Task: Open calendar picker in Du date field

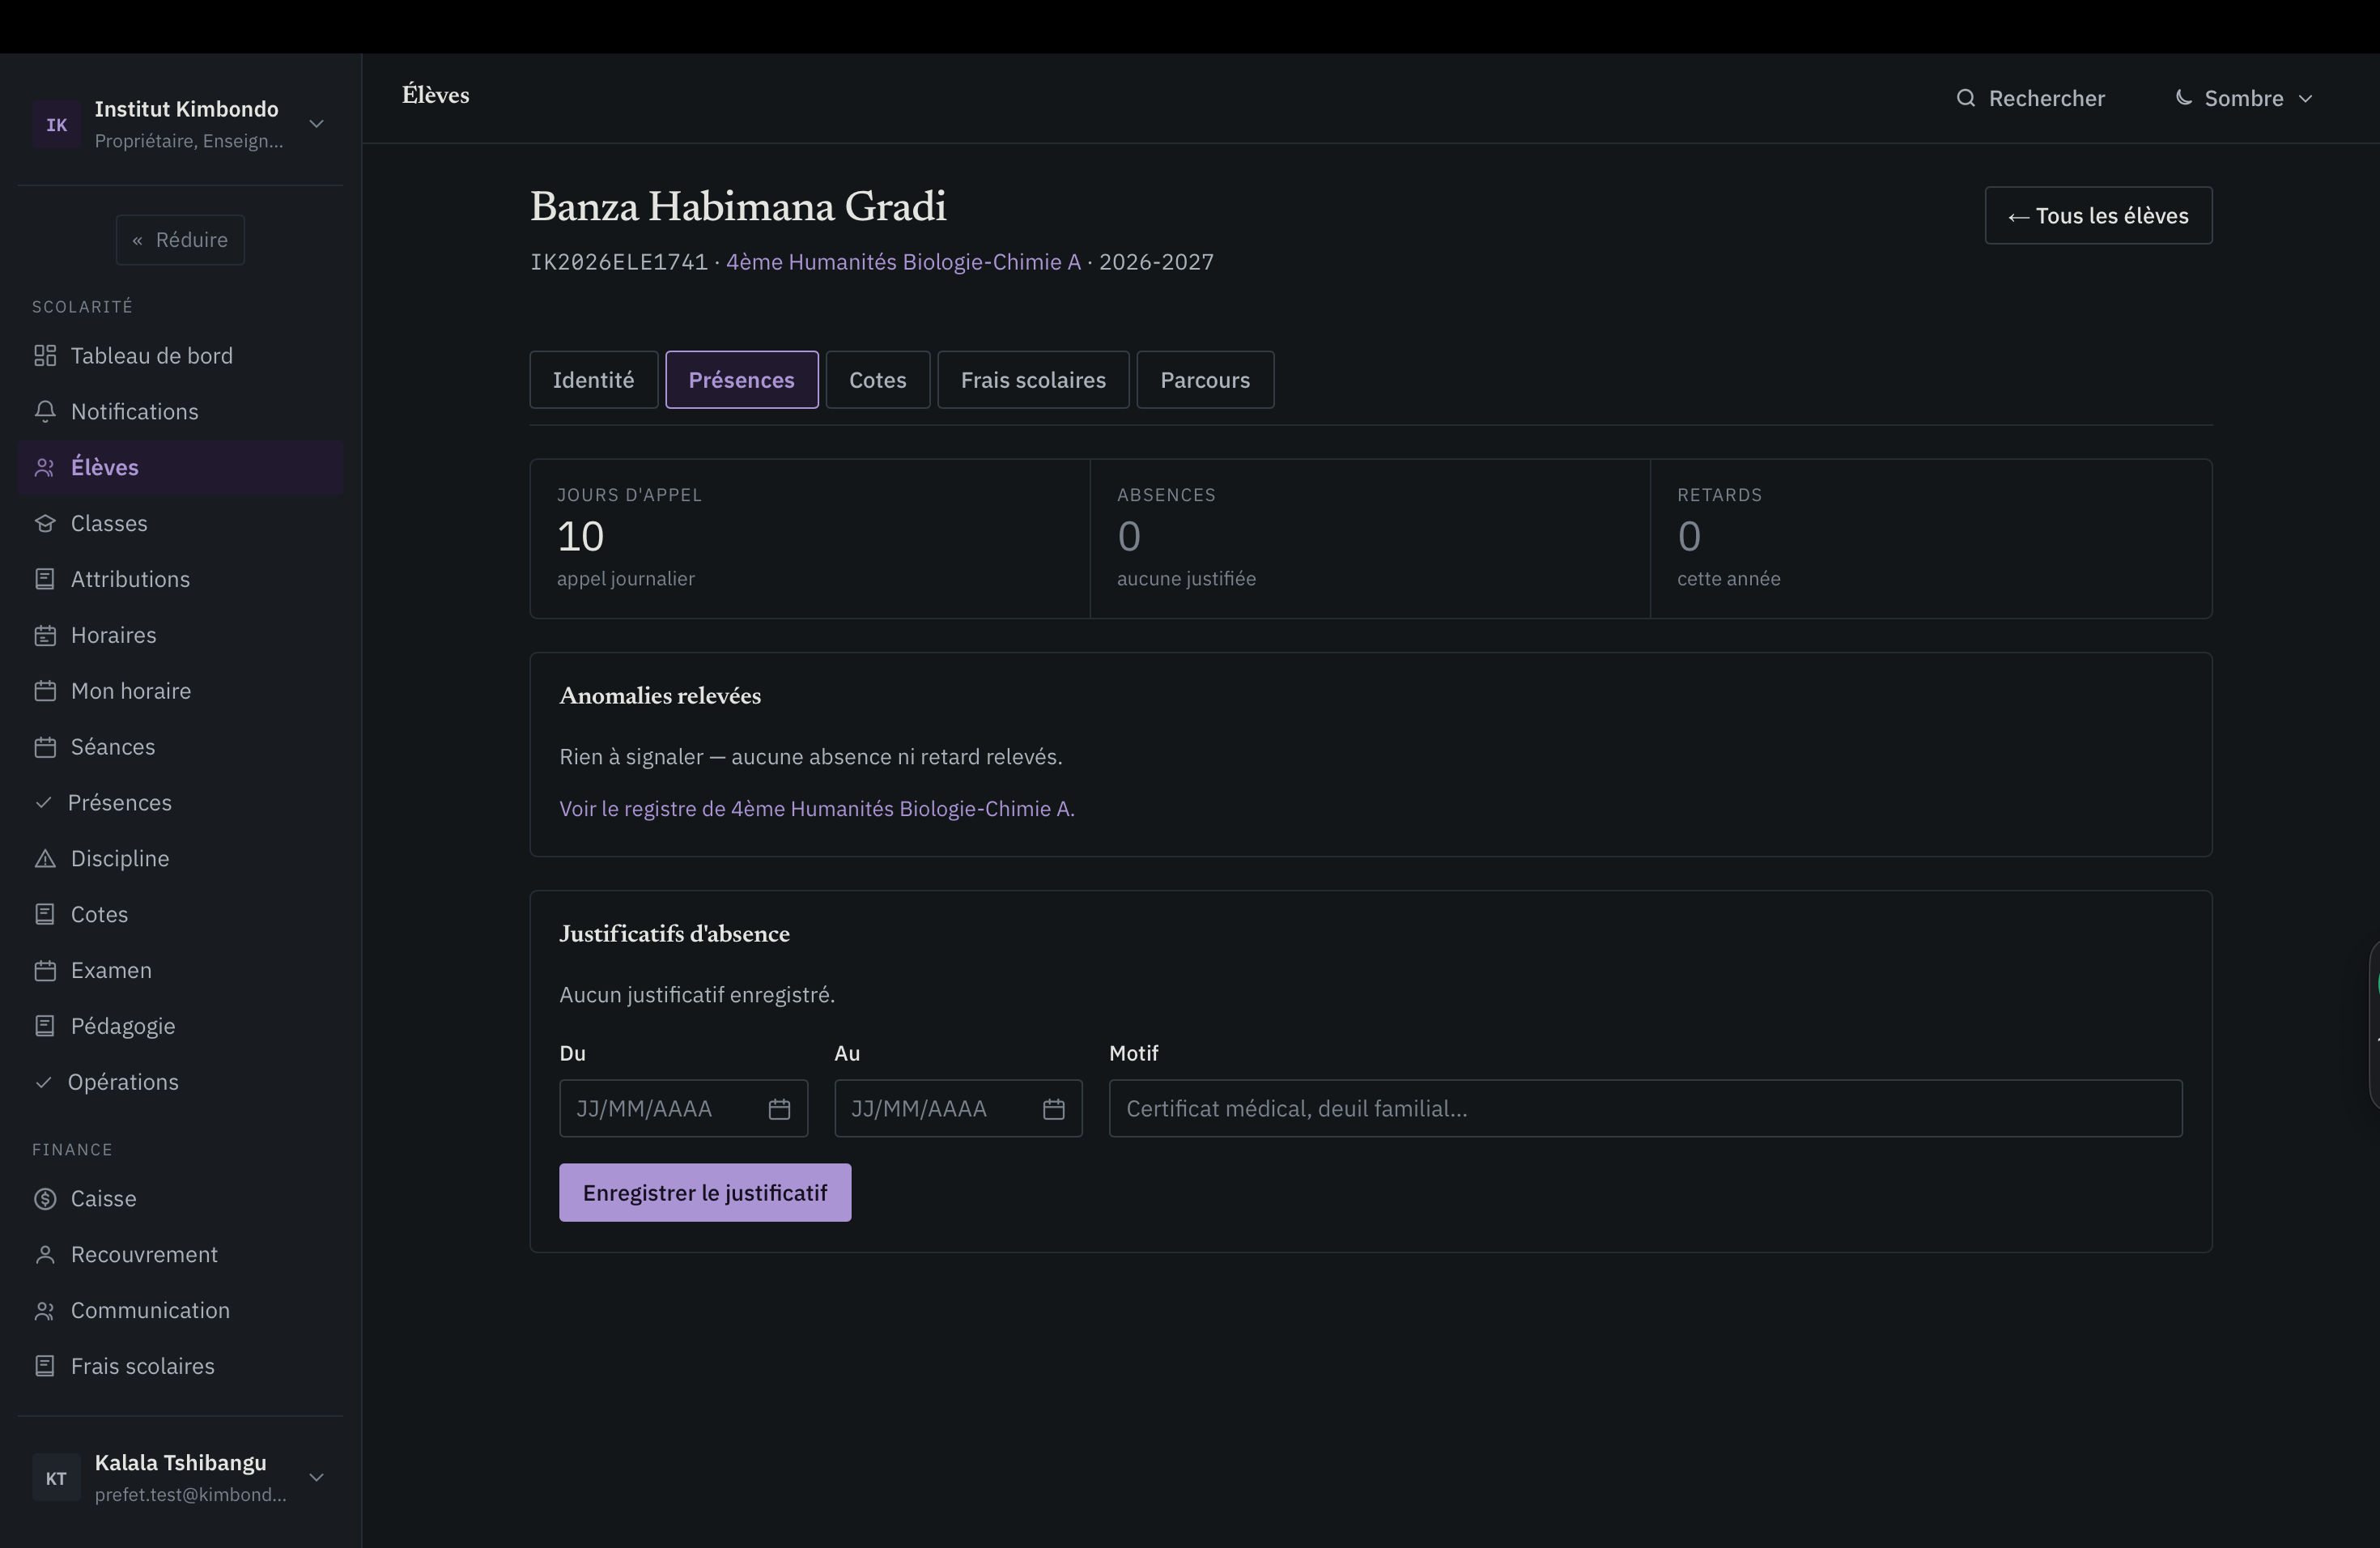Action: tap(780, 1109)
